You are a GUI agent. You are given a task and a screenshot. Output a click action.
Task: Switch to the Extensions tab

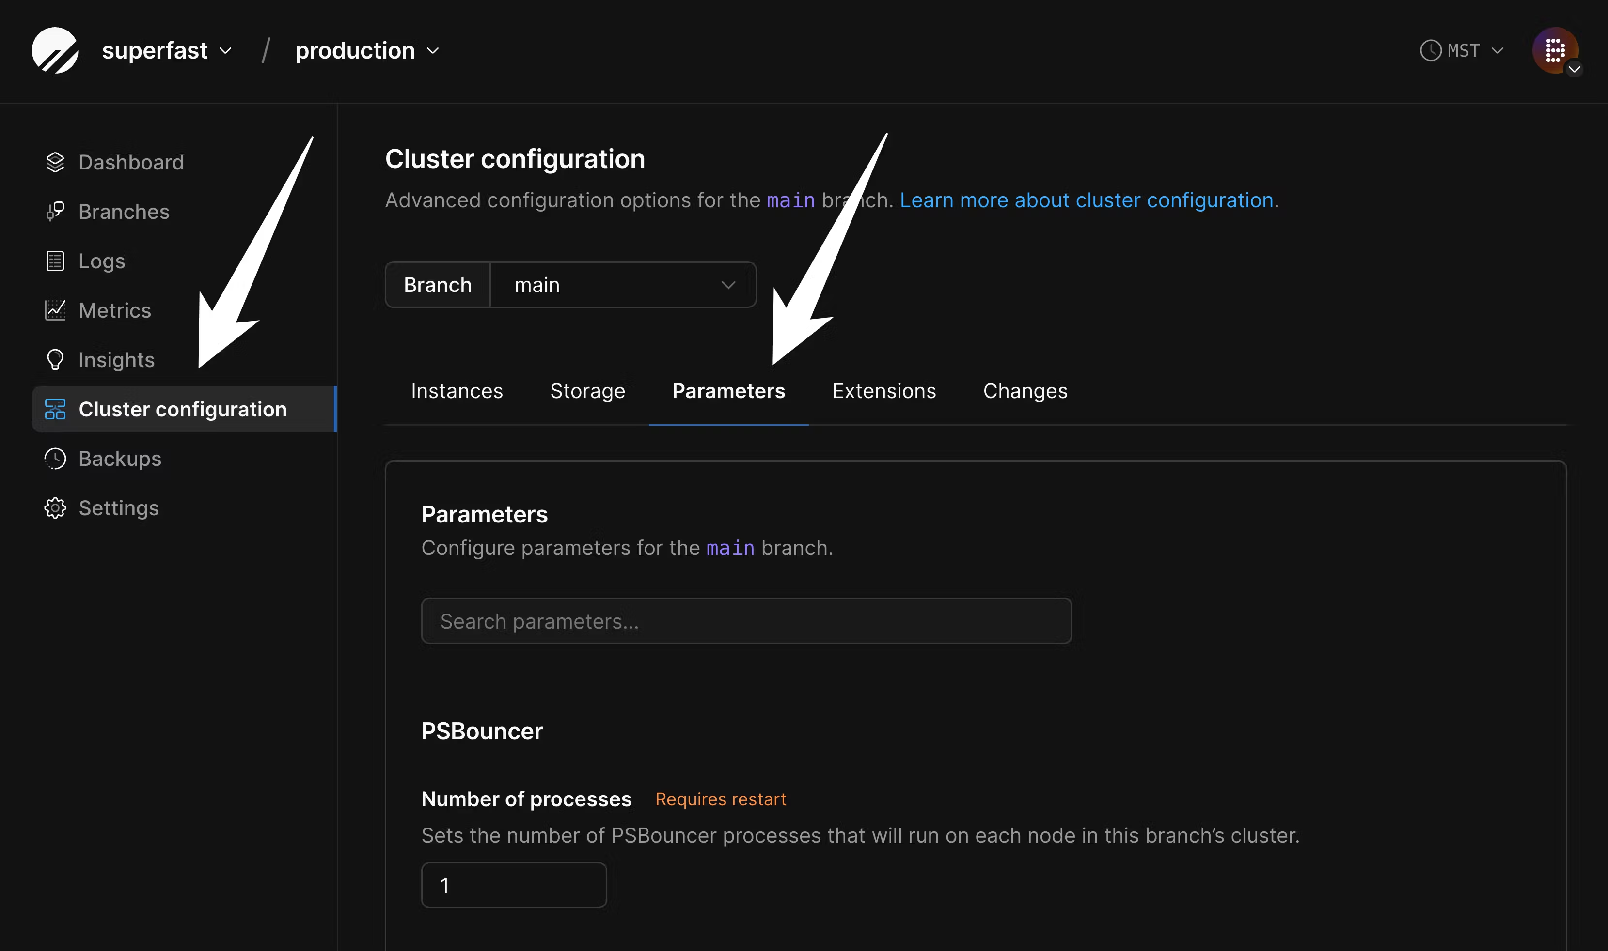884,391
